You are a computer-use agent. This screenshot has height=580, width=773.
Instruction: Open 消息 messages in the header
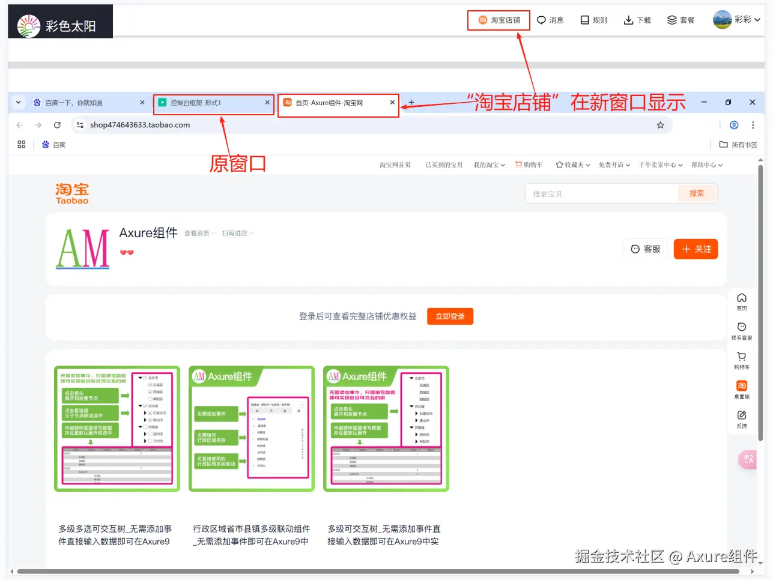550,20
